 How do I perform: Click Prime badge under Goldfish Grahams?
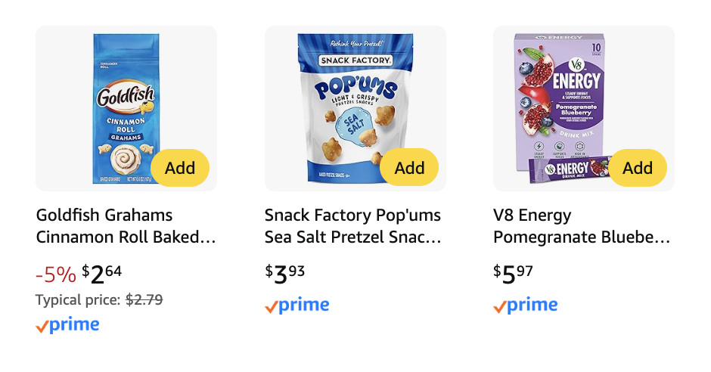pyautogui.click(x=68, y=325)
